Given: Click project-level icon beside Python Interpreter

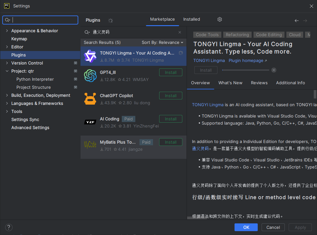Looking at the screenshot, I should click(76, 79).
